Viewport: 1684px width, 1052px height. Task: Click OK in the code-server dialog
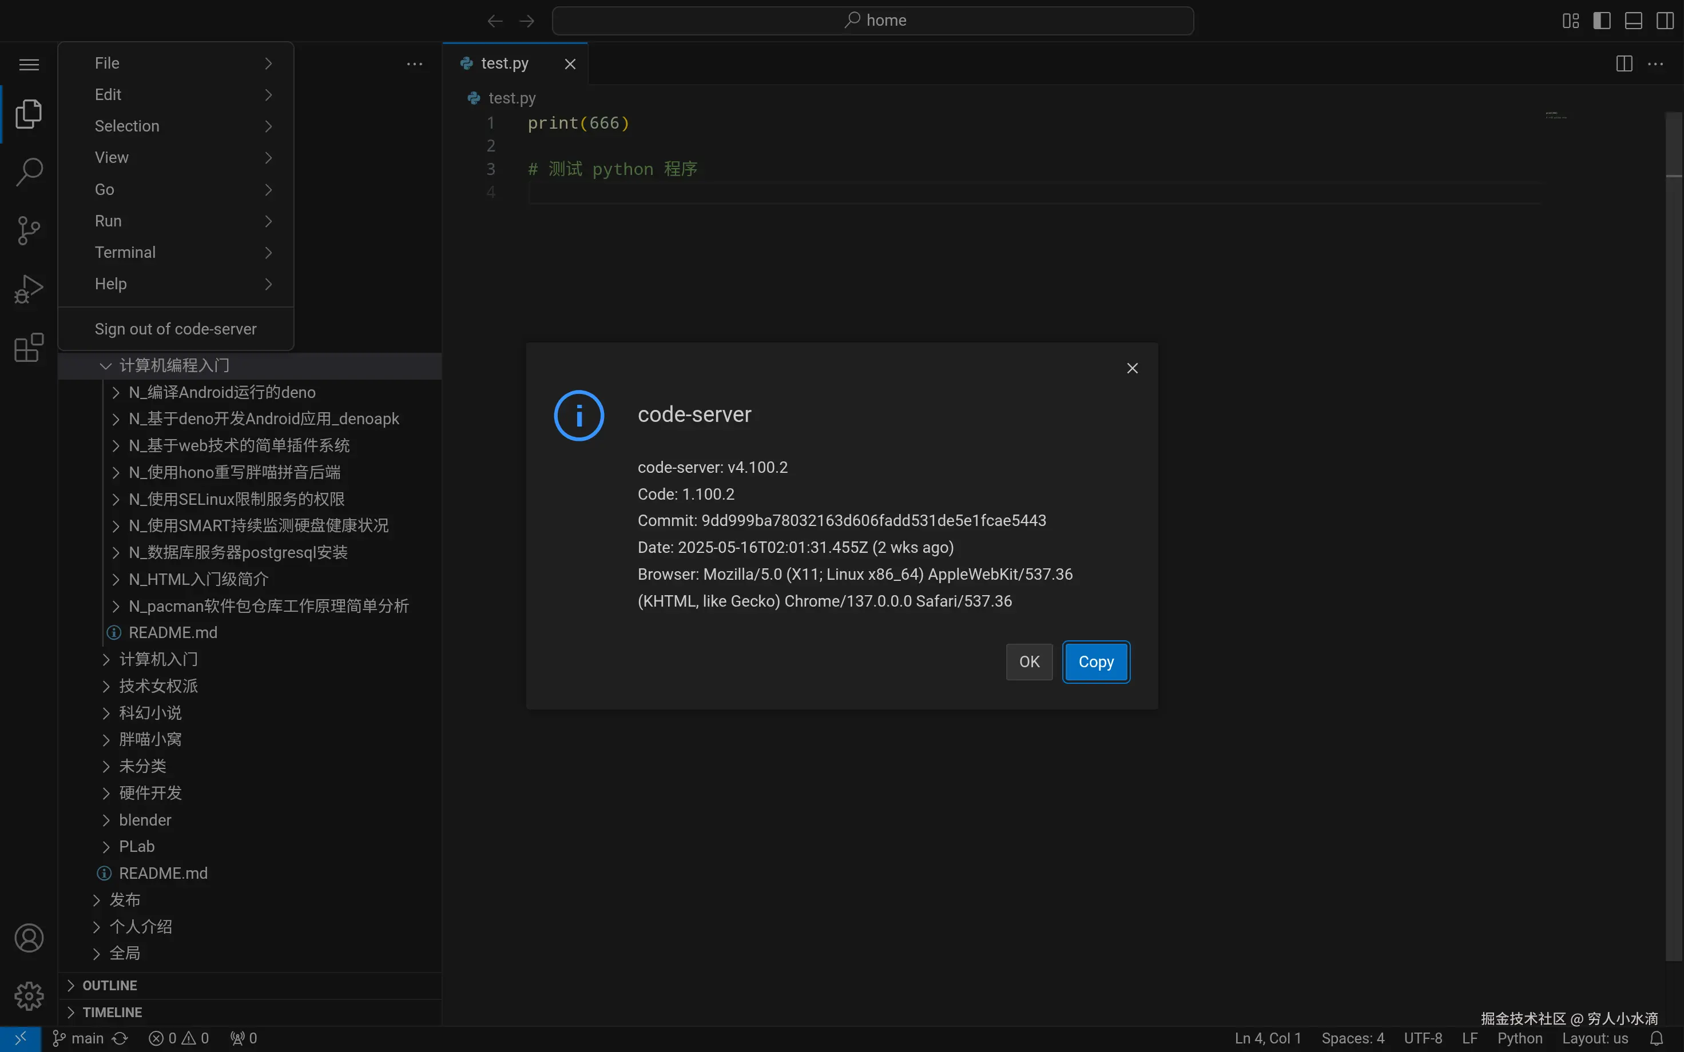(x=1028, y=662)
